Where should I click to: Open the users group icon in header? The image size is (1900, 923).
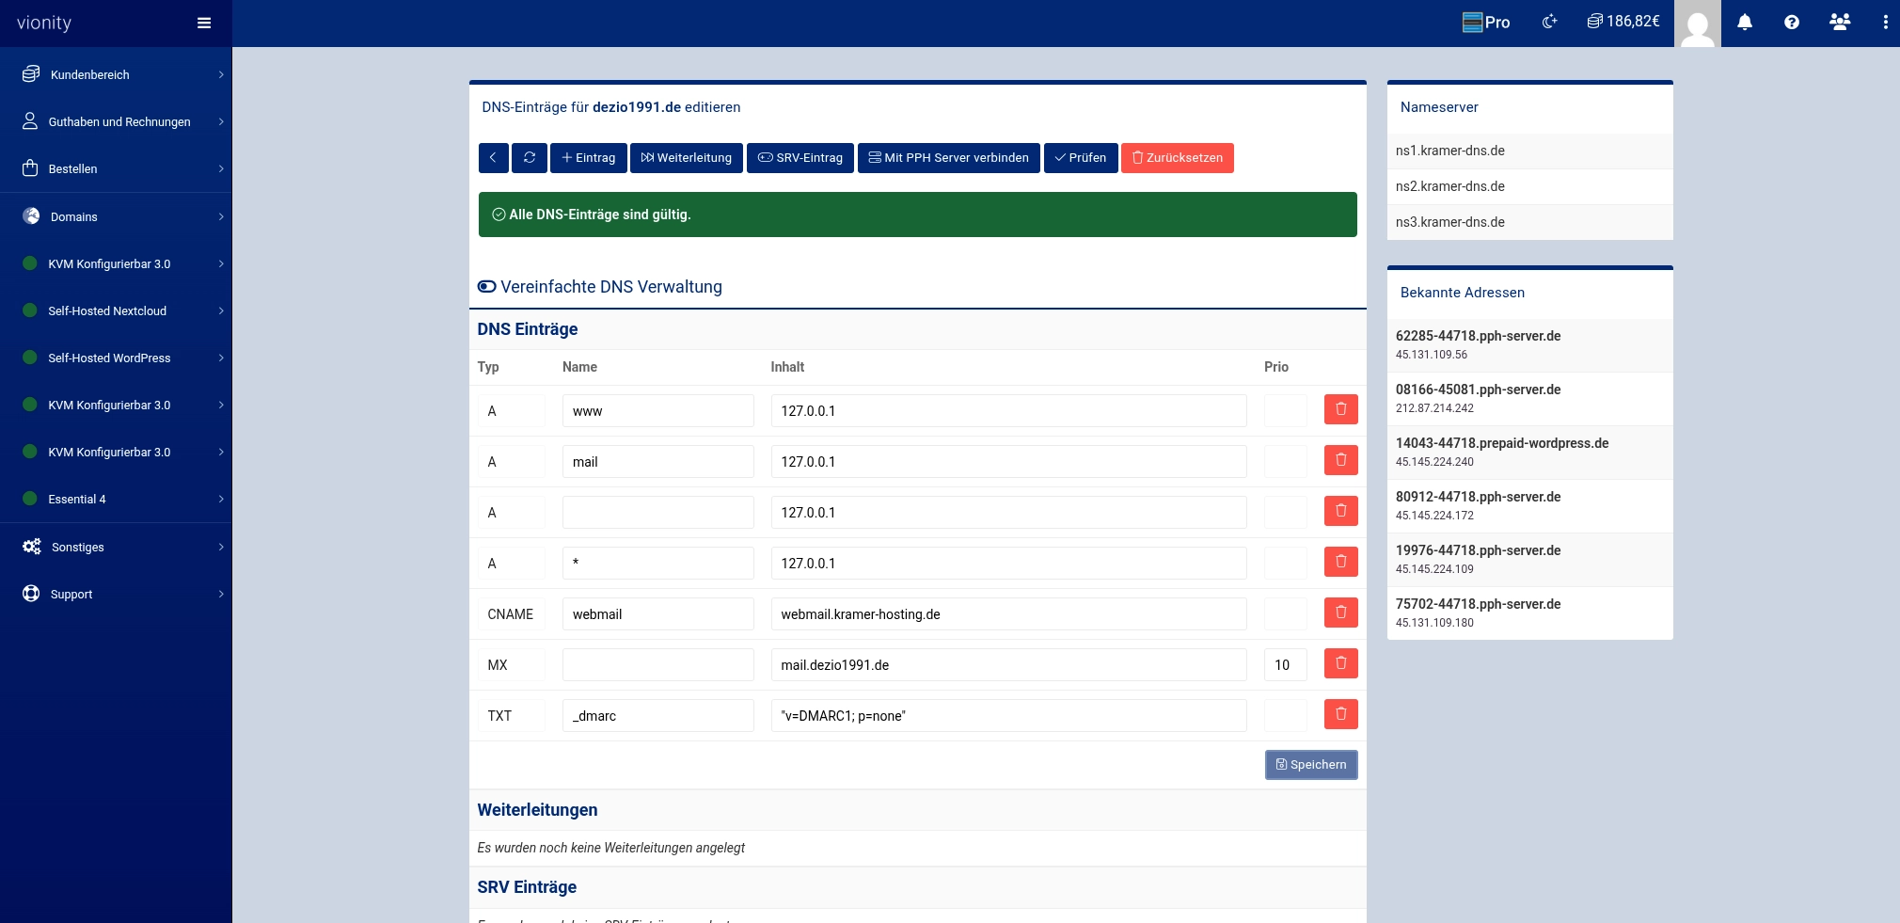(x=1839, y=23)
